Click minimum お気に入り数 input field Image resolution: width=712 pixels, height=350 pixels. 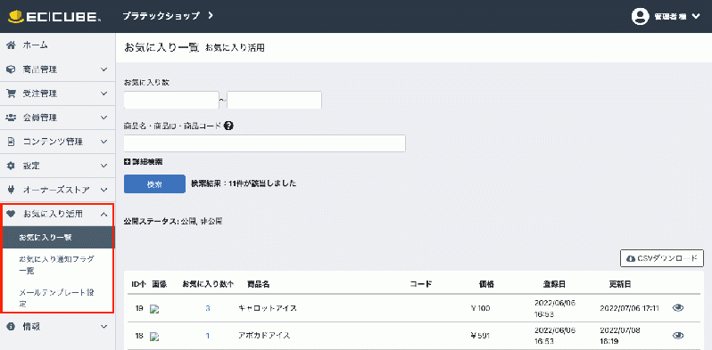171,101
